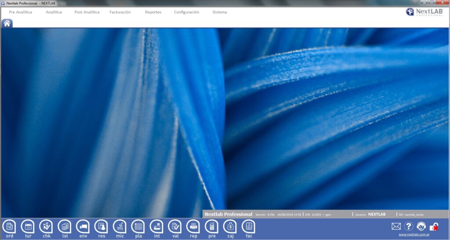This screenshot has width=450, height=240.
Task: Open the 'res' results shortcut icon
Action: pyautogui.click(x=101, y=227)
